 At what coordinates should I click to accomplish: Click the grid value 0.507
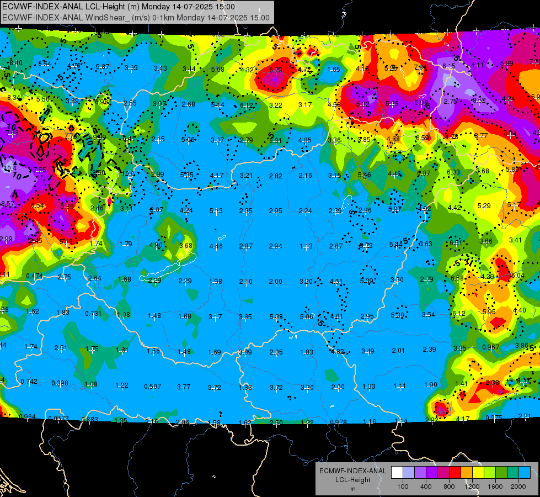tap(153, 387)
